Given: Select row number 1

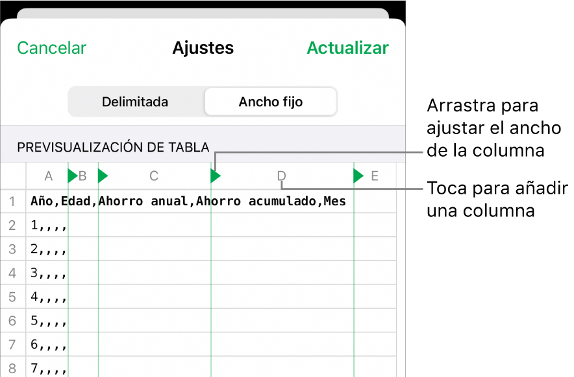Looking at the screenshot, I should [x=12, y=201].
